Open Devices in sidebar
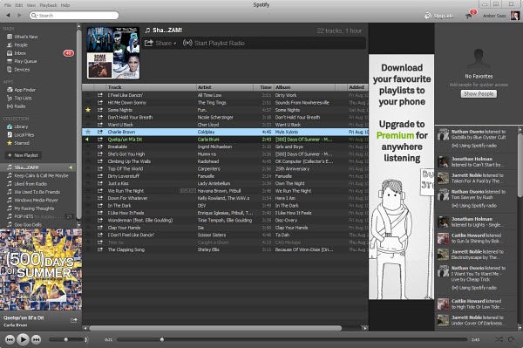Viewport: 523px width, 348px height. pos(18,70)
